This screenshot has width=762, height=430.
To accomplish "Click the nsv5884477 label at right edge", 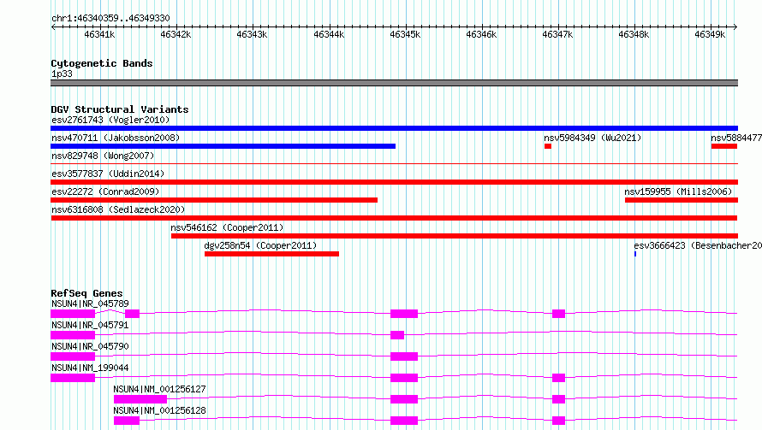I will [736, 138].
